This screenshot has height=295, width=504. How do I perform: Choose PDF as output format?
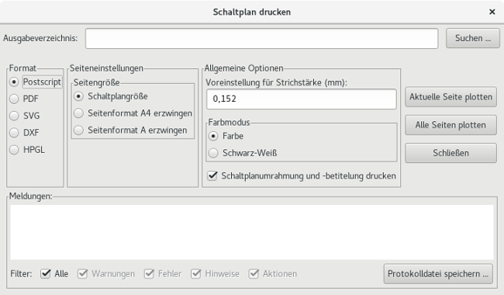tap(14, 99)
